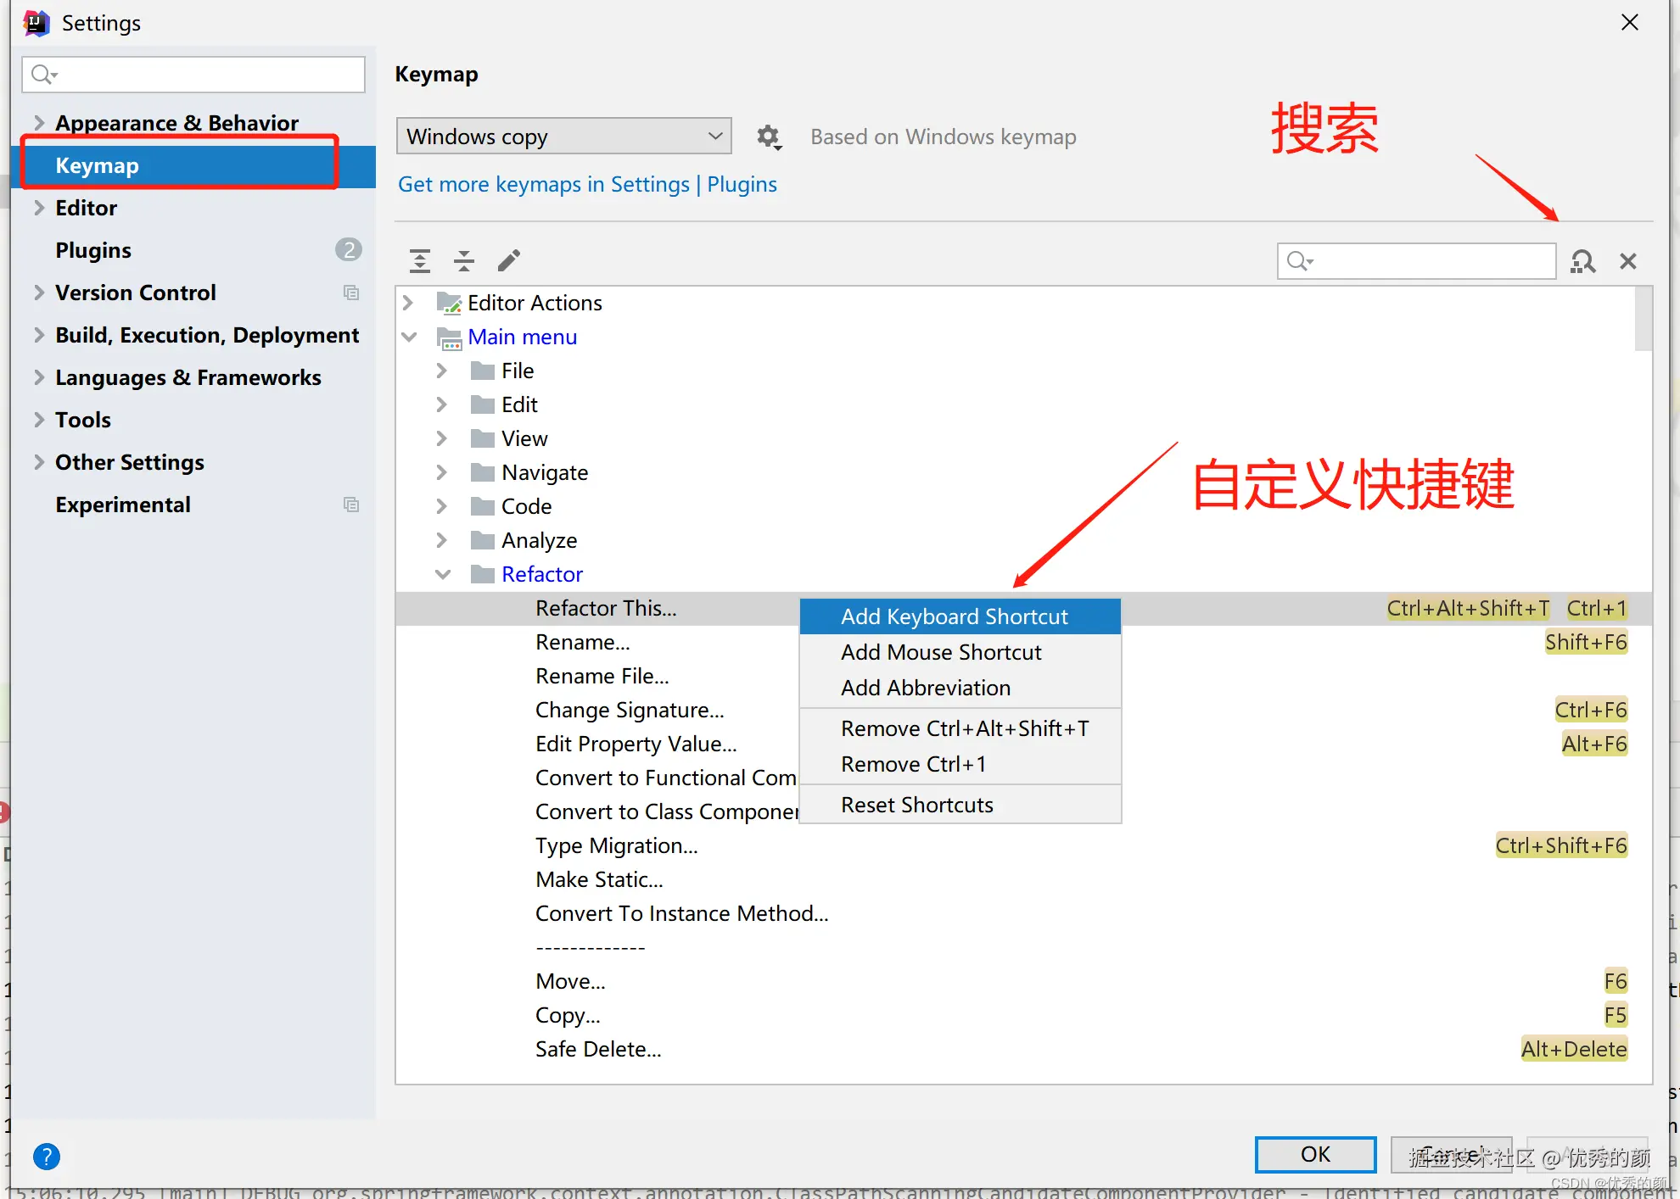Screen dimensions: 1680x1199
Task: Collapse the Main menu tree node
Action: [409, 337]
